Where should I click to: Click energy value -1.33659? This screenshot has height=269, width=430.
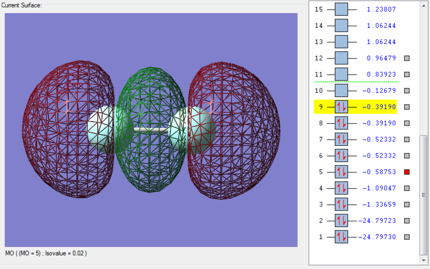tap(379, 205)
